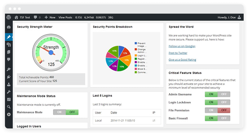Viewport: 248px width, 134px height.
Task: Click the Post to Twitter link
Action: (178, 53)
